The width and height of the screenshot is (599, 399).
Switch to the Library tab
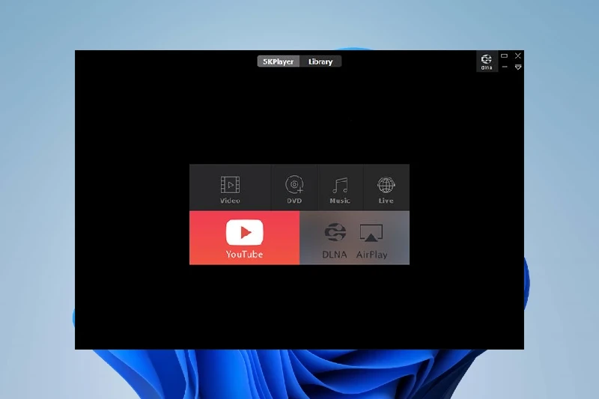point(320,61)
